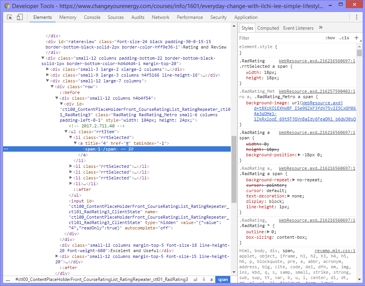365x286 pixels.
Task: Toggle the .cls element classes panel
Action: click(344, 38)
